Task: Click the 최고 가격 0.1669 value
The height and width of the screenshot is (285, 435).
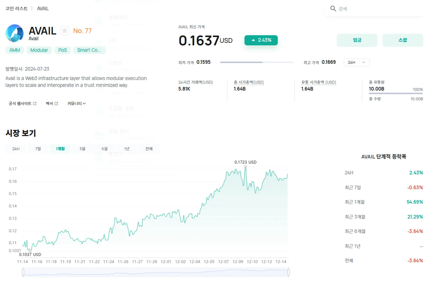Action: [329, 62]
